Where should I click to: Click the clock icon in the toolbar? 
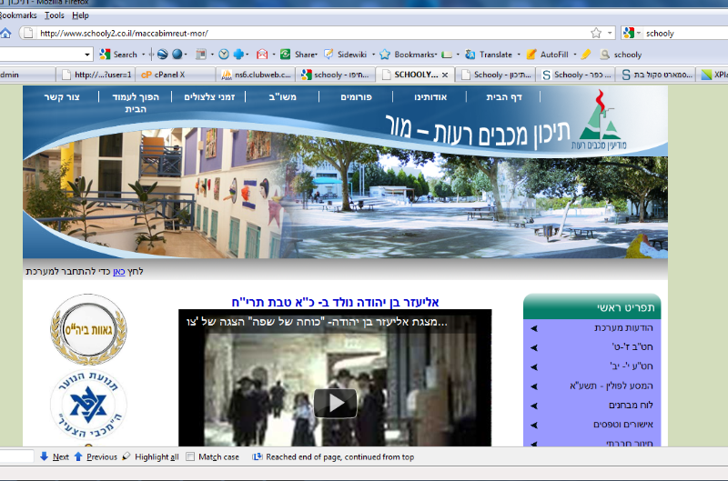(x=224, y=55)
